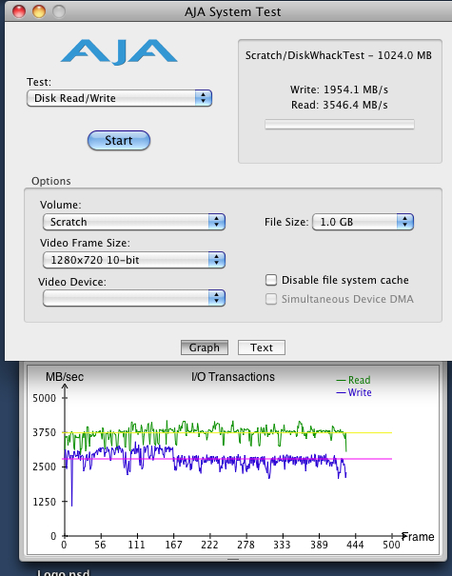Click the MB/sec axis label
The width and height of the screenshot is (452, 576).
(65, 377)
